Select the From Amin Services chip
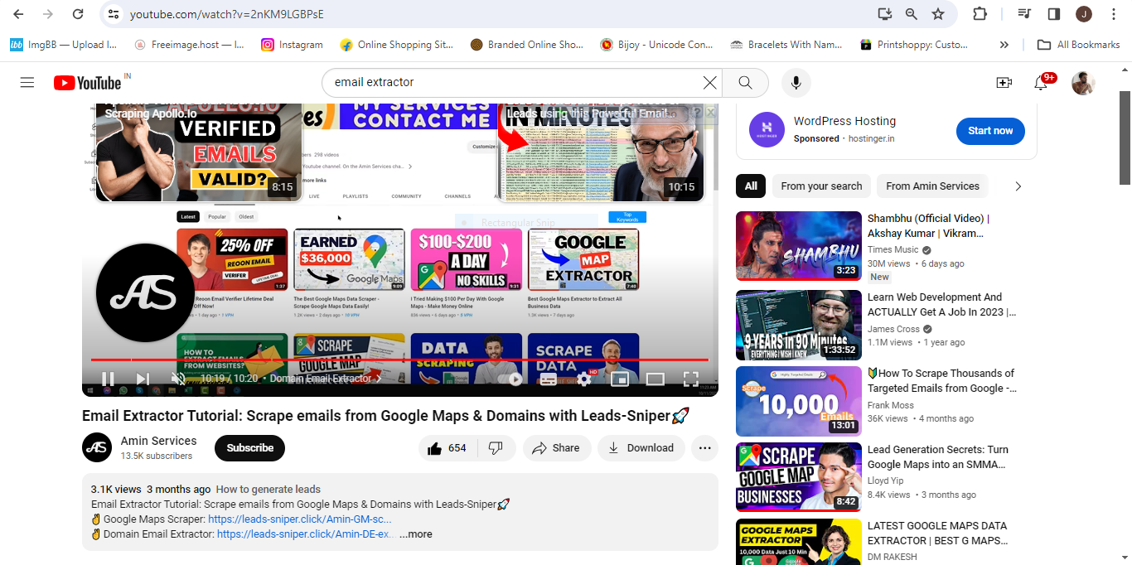This screenshot has width=1132, height=565. pyautogui.click(x=932, y=186)
